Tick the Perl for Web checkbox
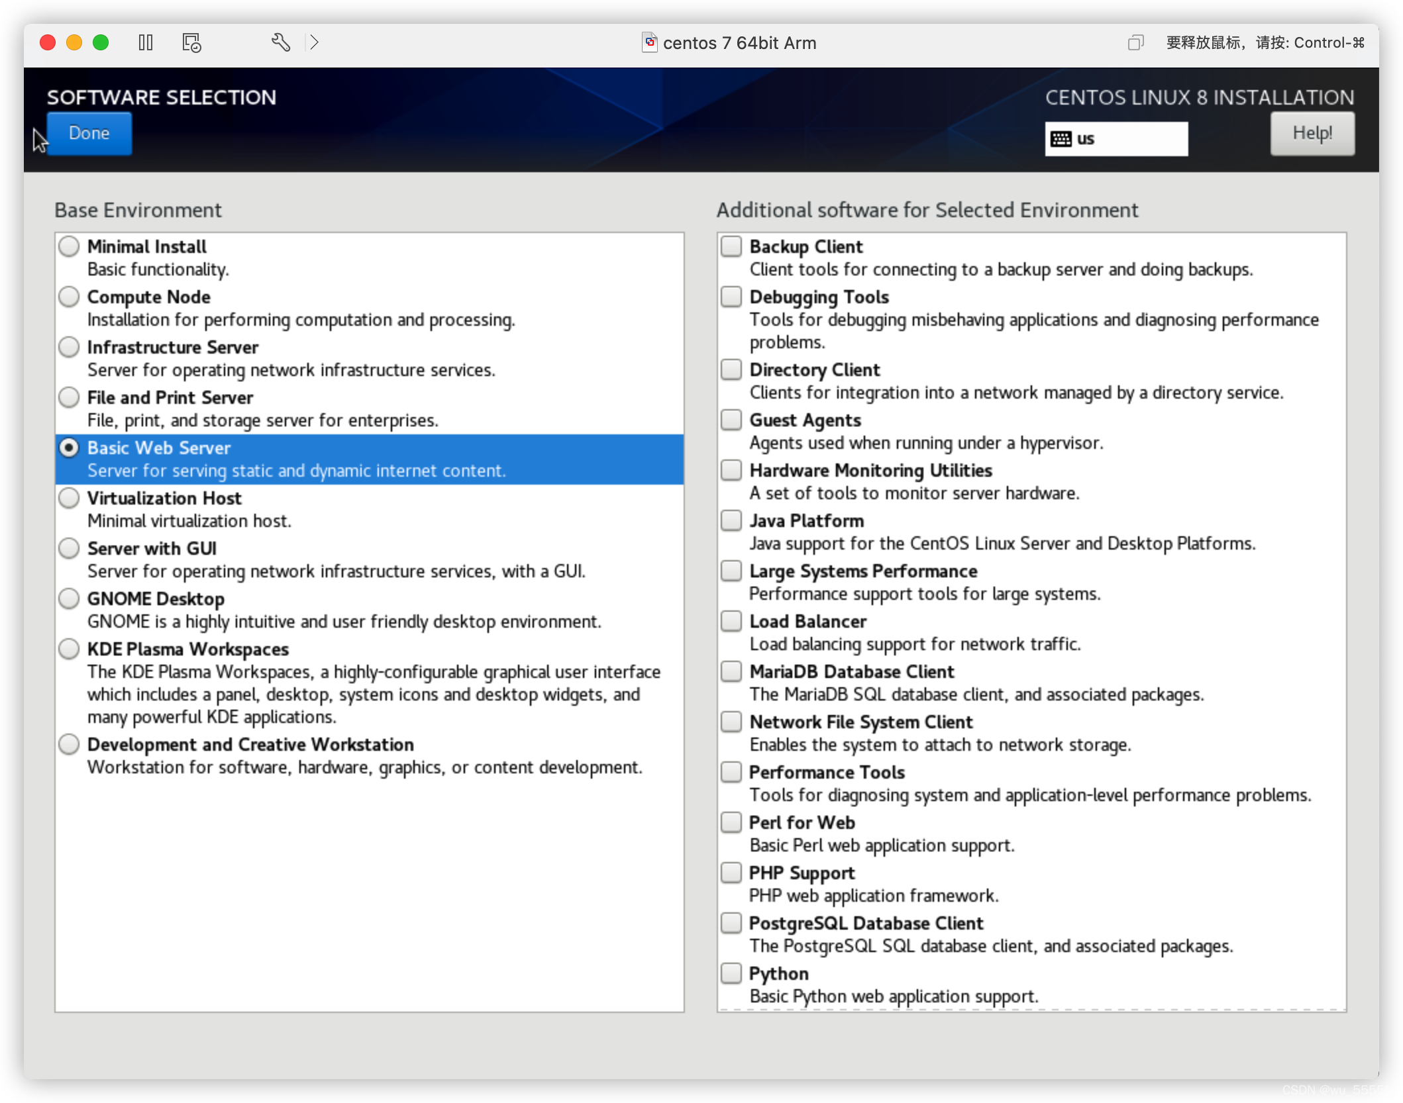 (x=731, y=822)
